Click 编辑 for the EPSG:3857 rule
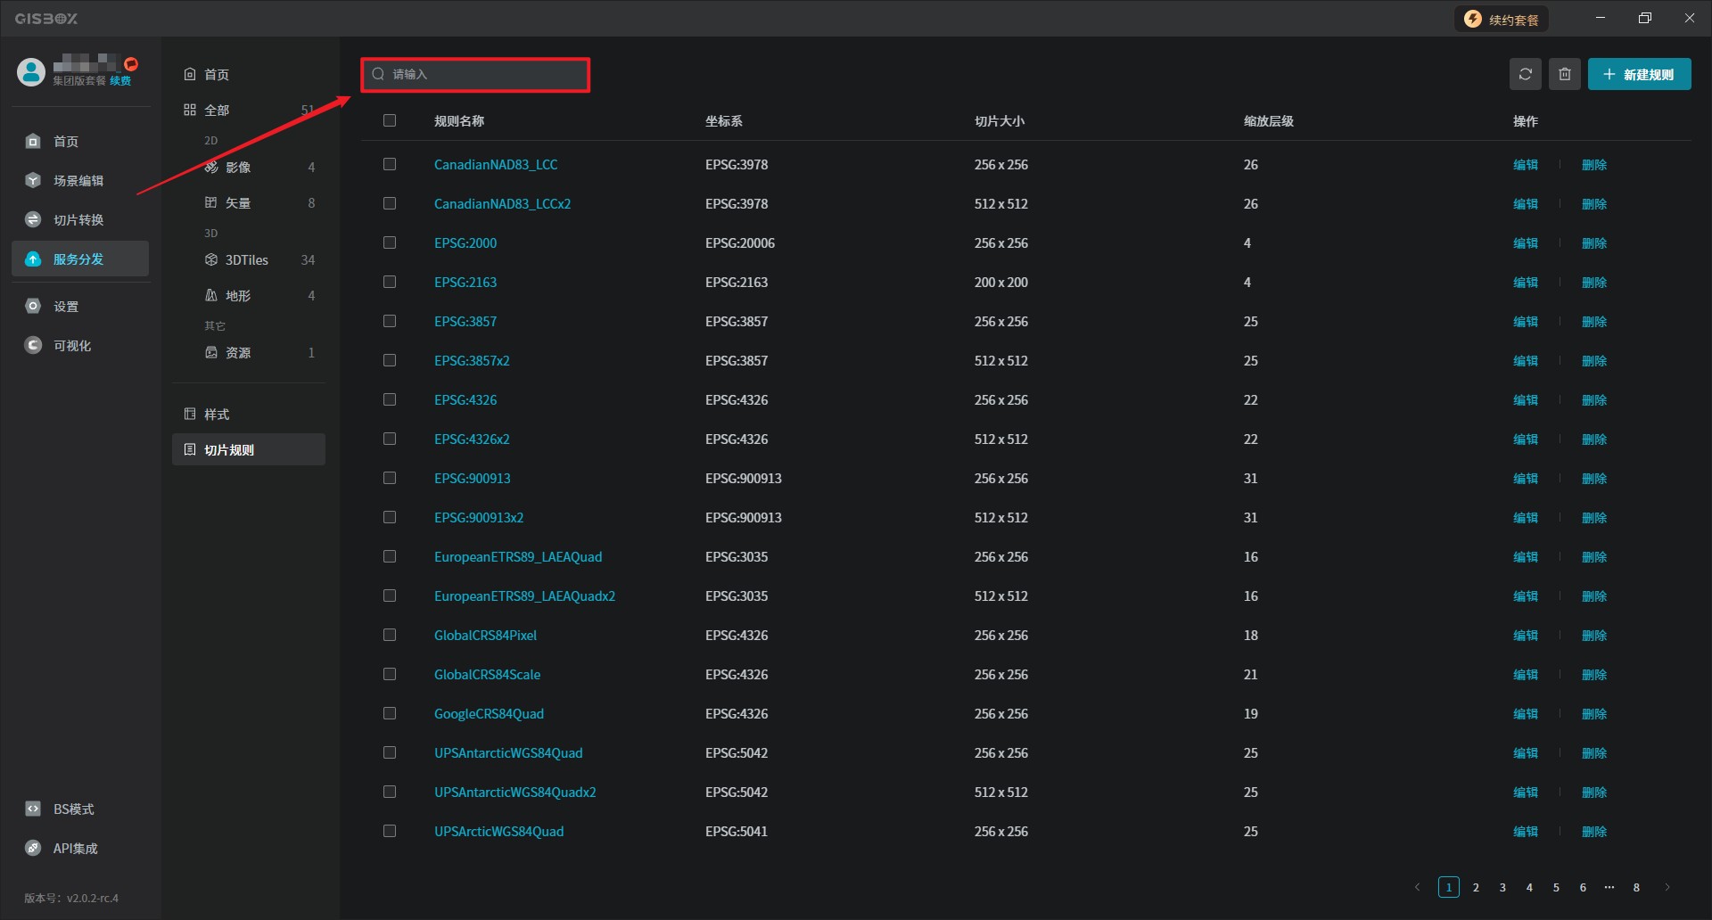This screenshot has height=920, width=1712. (x=1525, y=322)
